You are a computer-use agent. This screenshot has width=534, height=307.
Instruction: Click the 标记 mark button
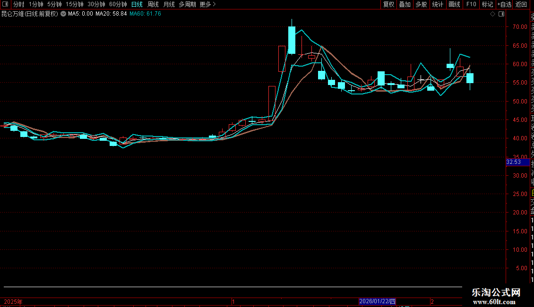click(487, 4)
